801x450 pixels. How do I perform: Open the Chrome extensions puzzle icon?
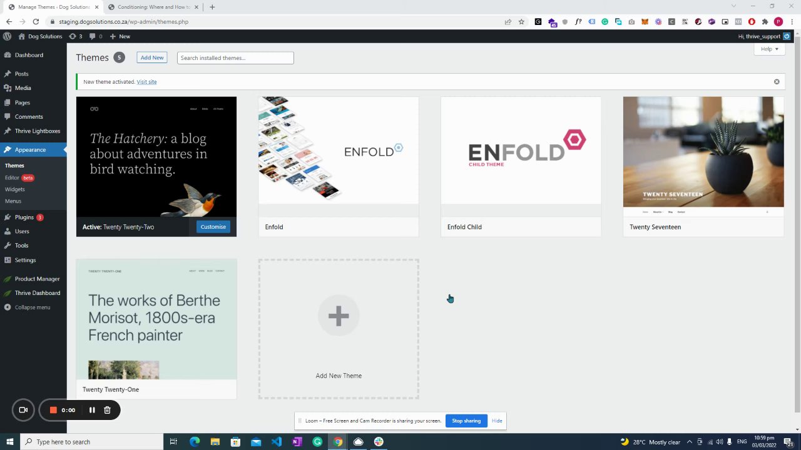[765, 22]
